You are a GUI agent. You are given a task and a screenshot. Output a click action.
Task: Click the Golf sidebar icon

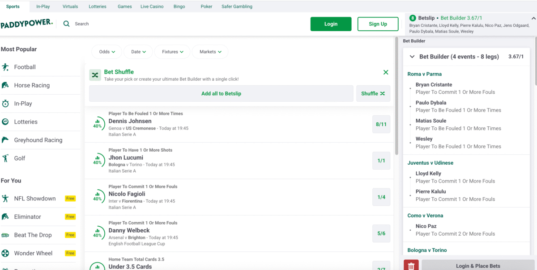[x=5, y=158]
